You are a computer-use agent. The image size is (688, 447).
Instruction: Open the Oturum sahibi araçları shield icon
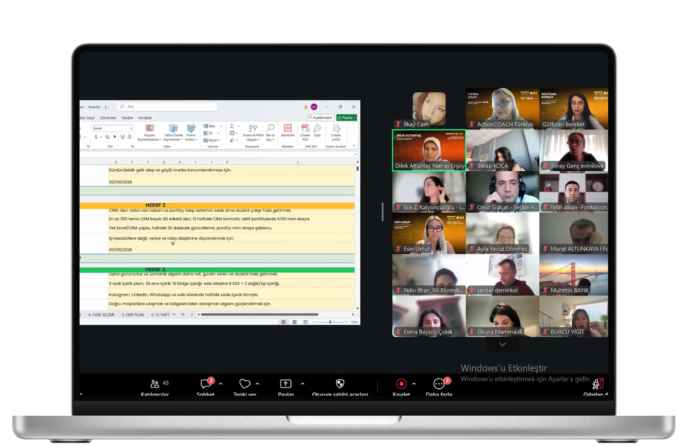(340, 384)
